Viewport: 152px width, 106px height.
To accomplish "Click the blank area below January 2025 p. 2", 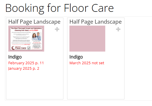I will tap(35, 85).
